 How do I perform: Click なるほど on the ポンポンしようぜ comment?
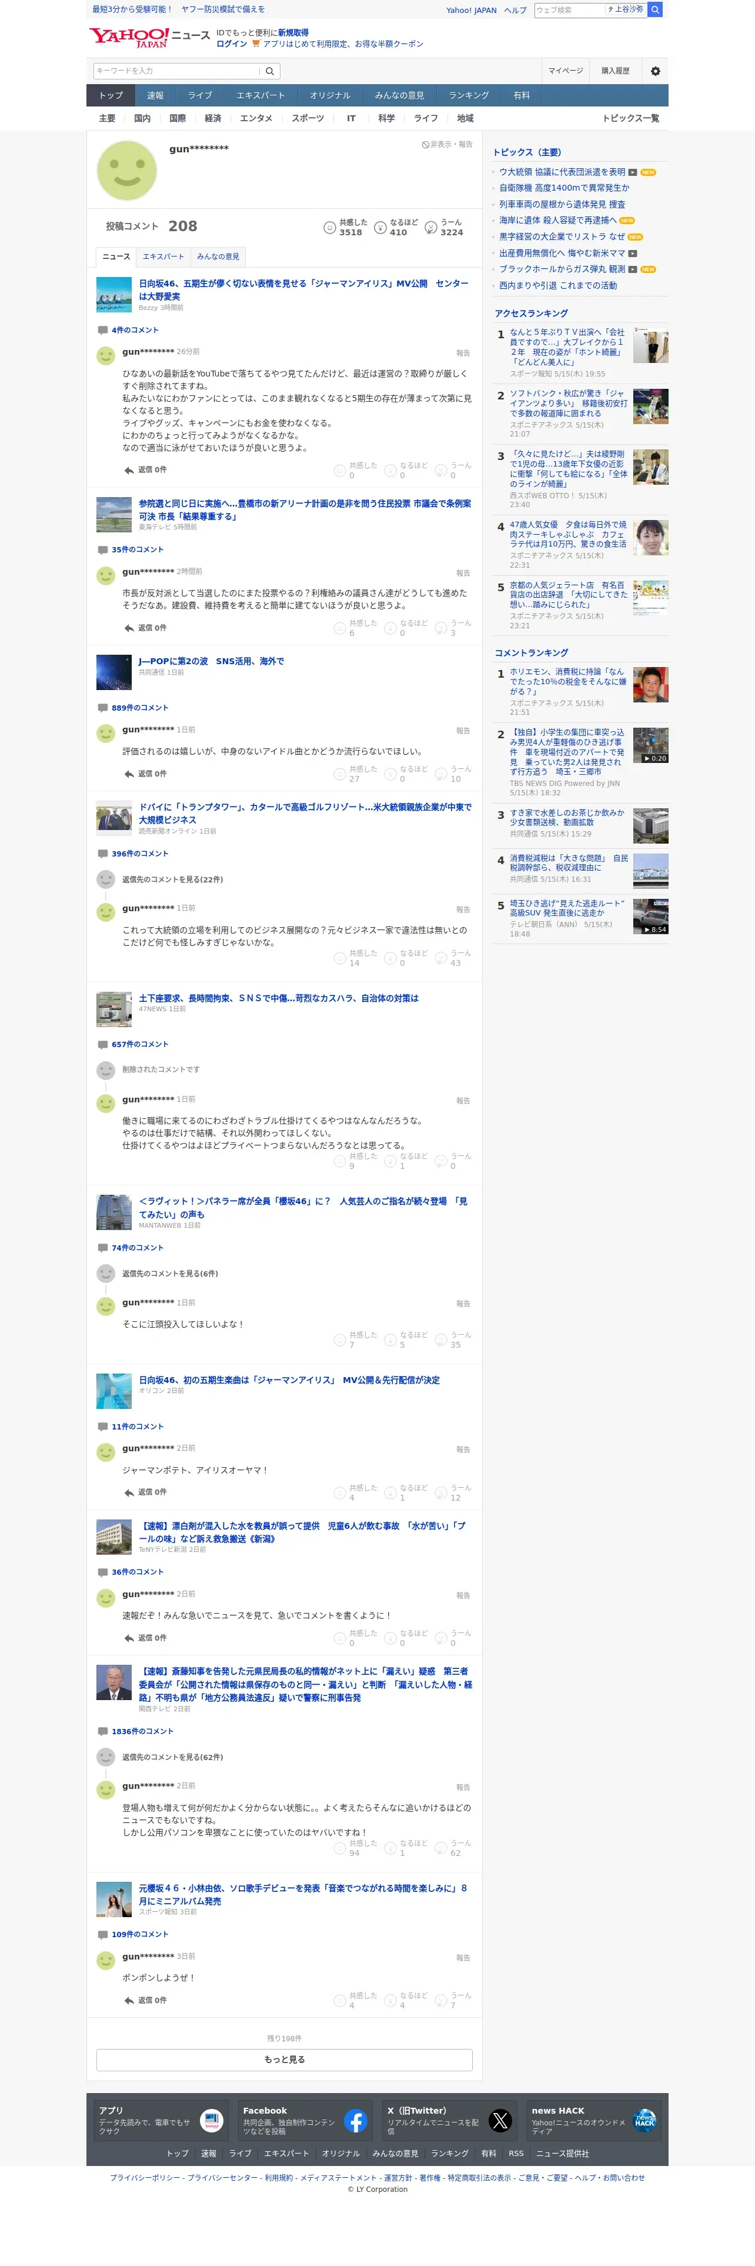coord(406,2000)
